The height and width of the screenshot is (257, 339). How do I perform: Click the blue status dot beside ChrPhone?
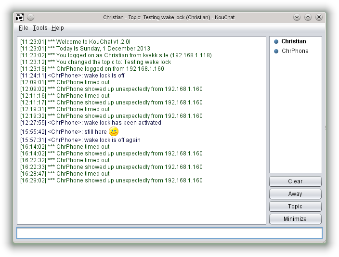point(276,51)
